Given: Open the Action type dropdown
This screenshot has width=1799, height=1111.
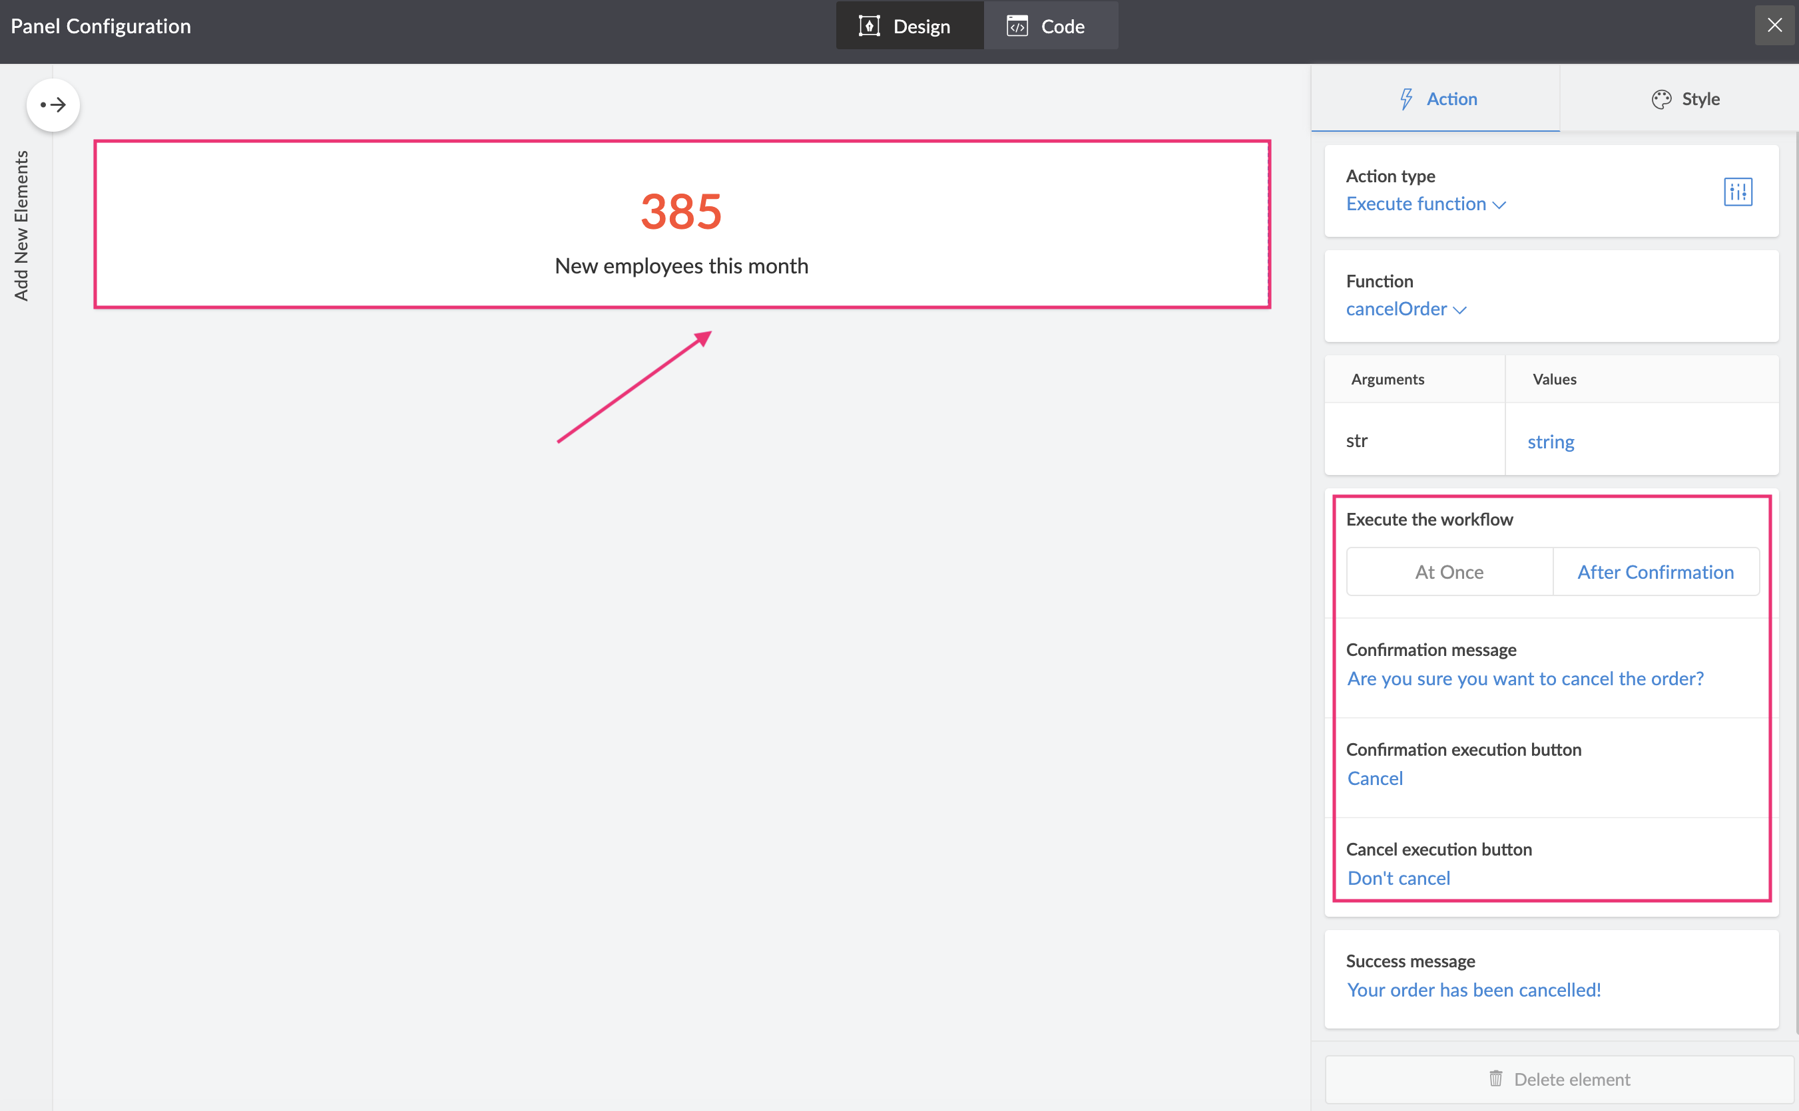Looking at the screenshot, I should [1425, 204].
